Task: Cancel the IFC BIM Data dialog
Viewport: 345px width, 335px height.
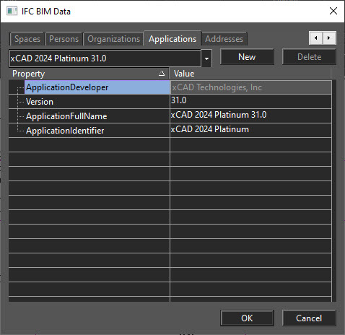Action: (309, 318)
